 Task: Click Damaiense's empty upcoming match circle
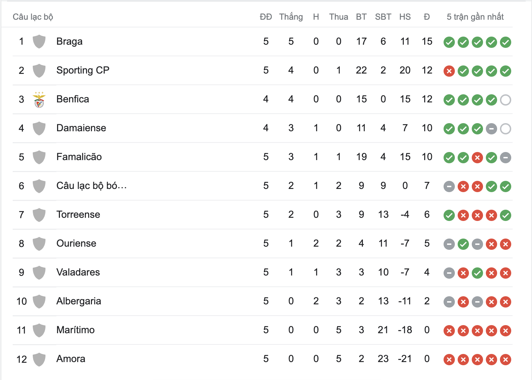(505, 129)
